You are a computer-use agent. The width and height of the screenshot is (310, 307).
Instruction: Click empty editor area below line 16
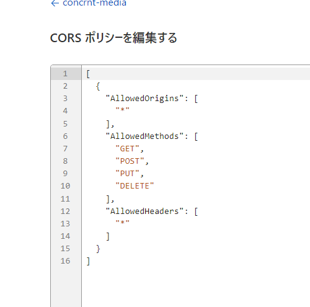pyautogui.click(x=196, y=287)
